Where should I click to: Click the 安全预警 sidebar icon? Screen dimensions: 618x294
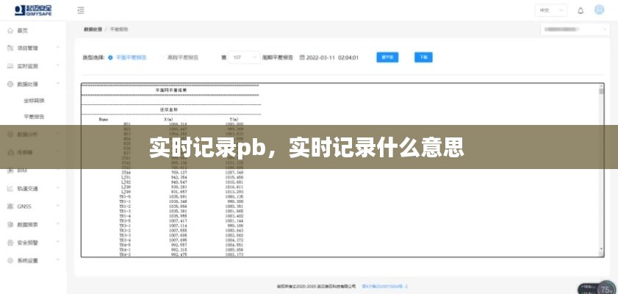pyautogui.click(x=10, y=243)
